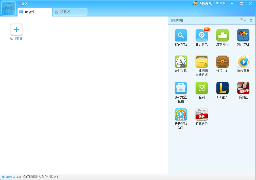
Task: Open the 热门专辑 album icon
Action: pyautogui.click(x=243, y=35)
